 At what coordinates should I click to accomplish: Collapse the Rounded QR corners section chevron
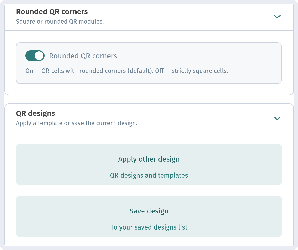point(277,17)
